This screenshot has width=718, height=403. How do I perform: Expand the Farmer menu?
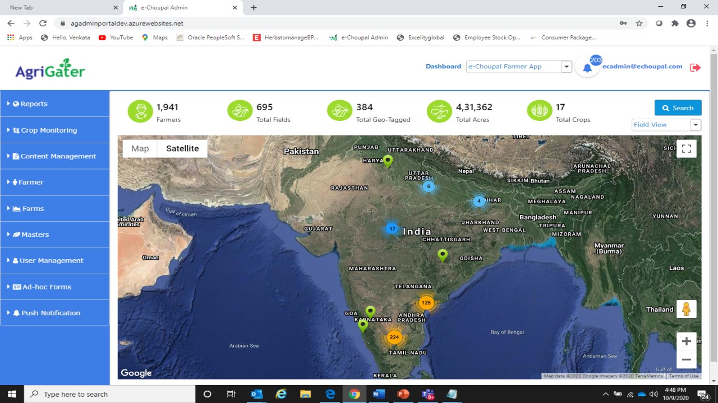[x=54, y=182]
